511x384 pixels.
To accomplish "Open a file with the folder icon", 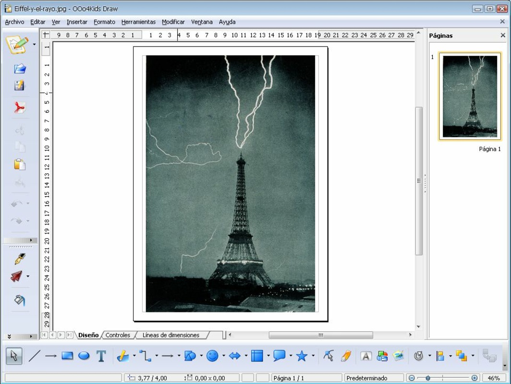I will (x=19, y=69).
